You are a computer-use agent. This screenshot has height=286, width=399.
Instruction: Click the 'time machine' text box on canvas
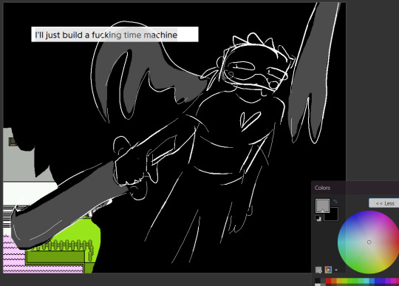pos(115,34)
